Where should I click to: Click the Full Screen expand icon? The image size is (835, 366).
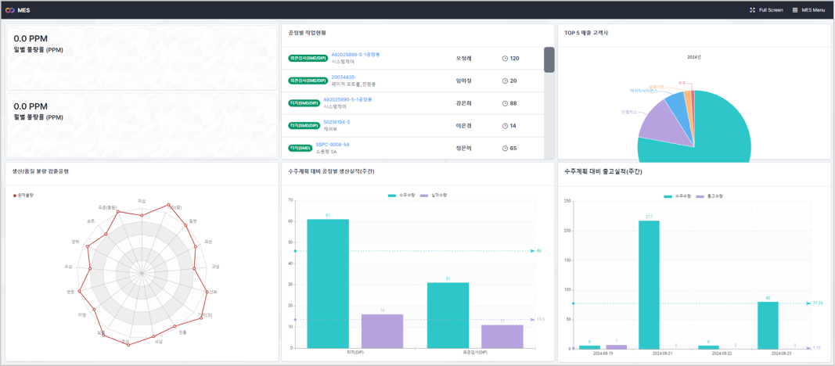point(752,10)
